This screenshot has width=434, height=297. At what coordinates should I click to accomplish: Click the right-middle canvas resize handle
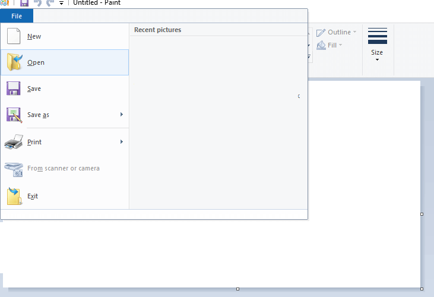422,214
